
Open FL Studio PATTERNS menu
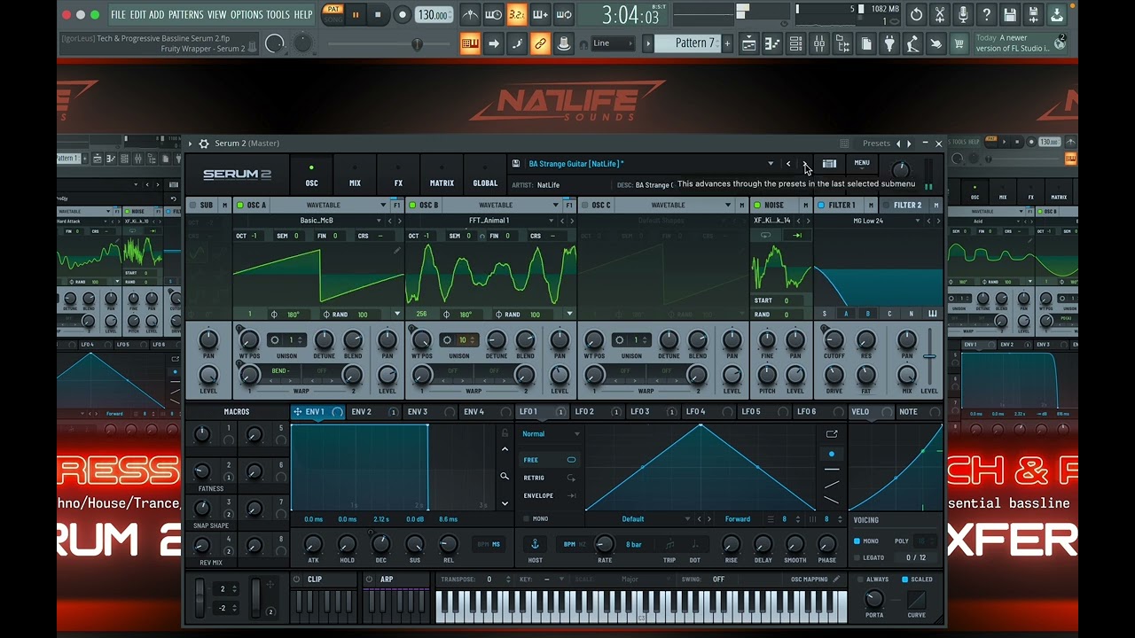click(186, 15)
